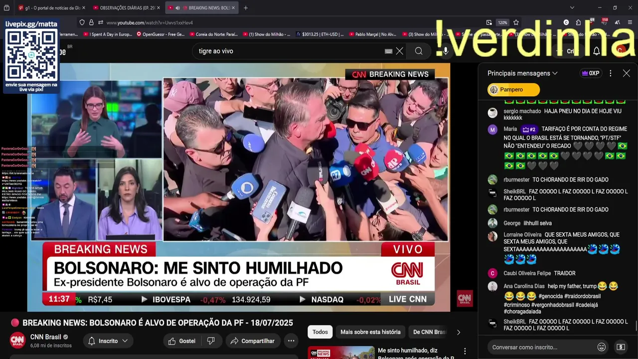Click the 'Conversar como inscrito' chat input
This screenshot has width=638, height=359.
click(x=542, y=347)
